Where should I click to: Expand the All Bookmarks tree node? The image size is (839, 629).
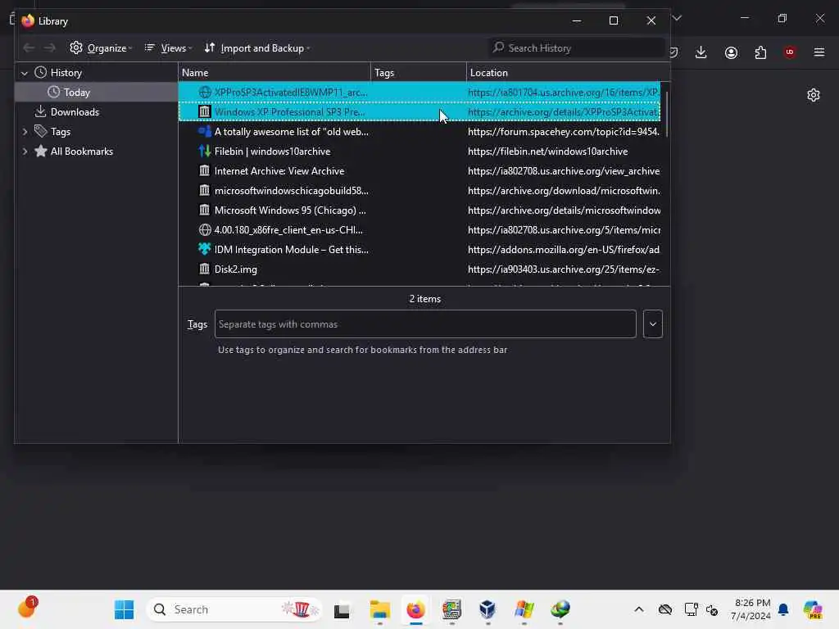25,152
